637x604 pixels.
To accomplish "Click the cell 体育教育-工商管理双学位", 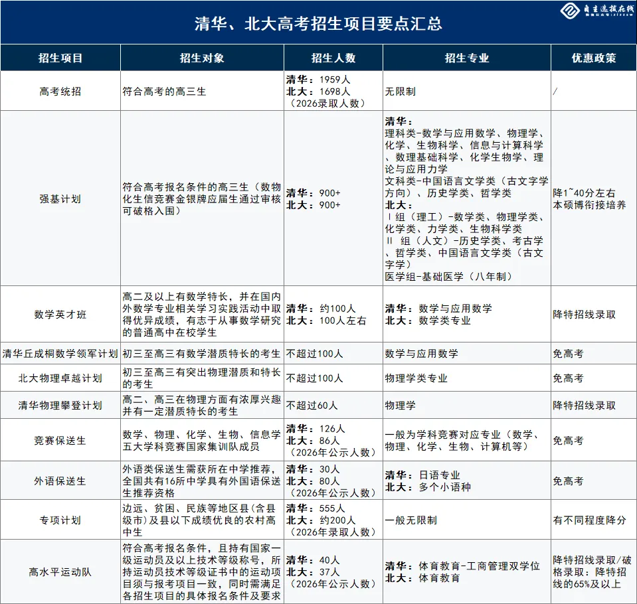I will [x=467, y=571].
